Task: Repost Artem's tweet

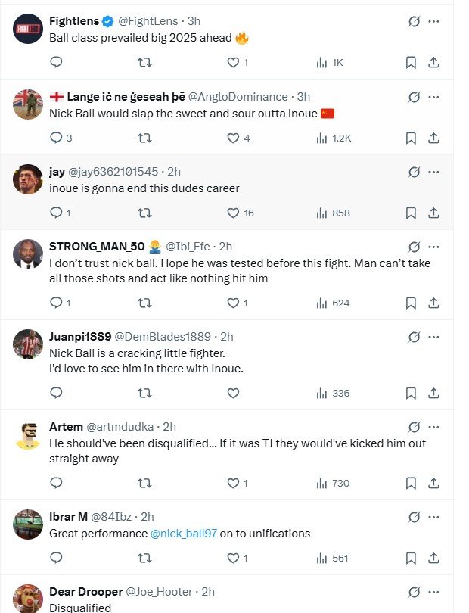Action: [144, 483]
